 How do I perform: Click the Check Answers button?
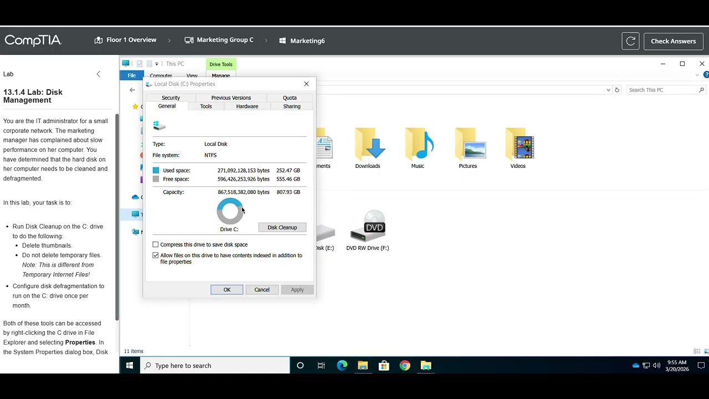point(674,41)
